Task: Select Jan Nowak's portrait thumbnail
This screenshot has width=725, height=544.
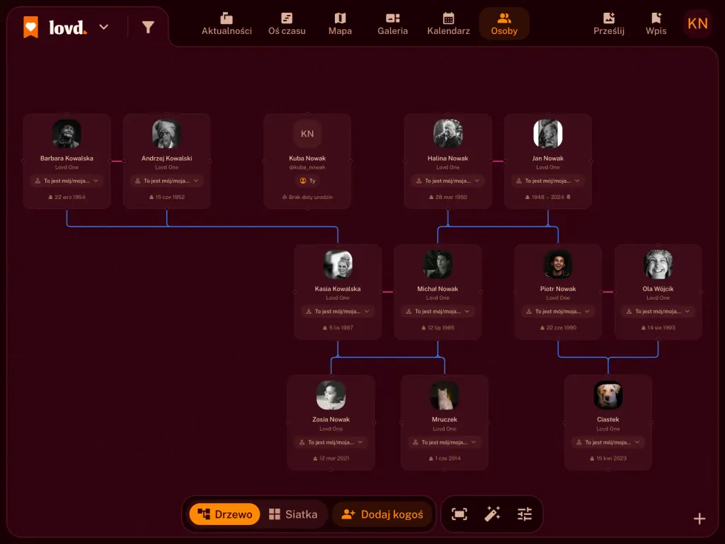Action: (548, 134)
